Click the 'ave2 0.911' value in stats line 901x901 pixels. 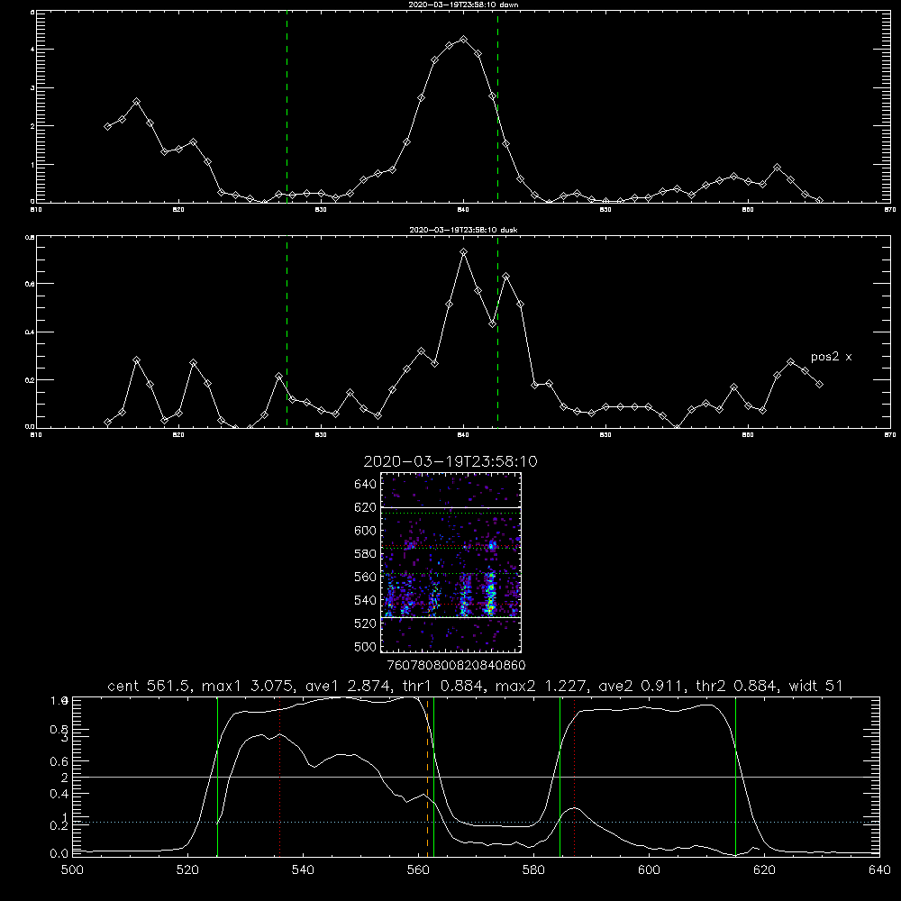coord(641,686)
